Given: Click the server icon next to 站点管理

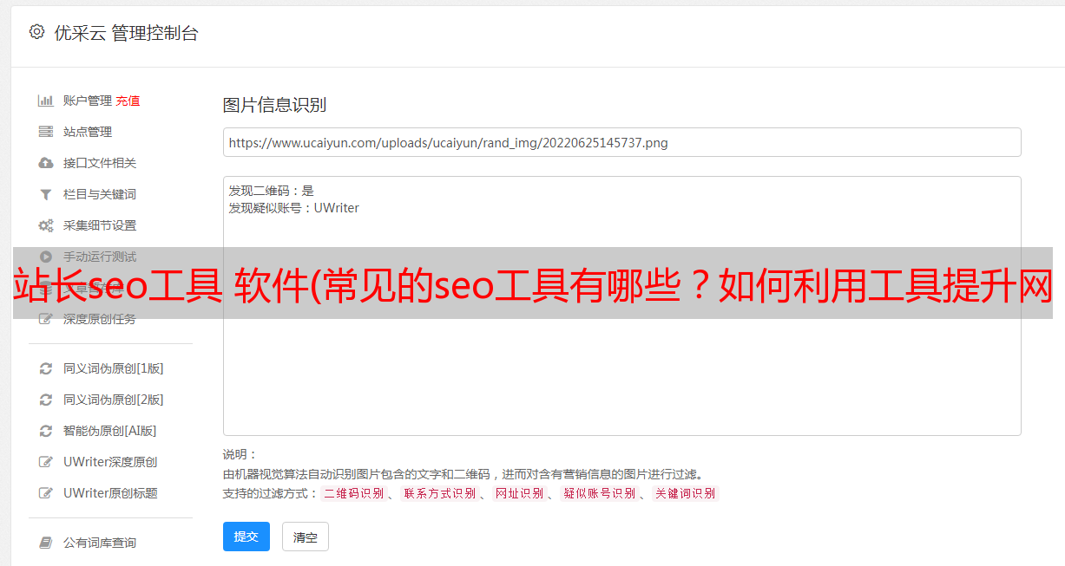Looking at the screenshot, I should coord(46,132).
